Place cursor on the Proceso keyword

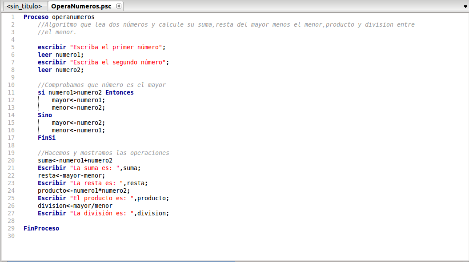36,17
